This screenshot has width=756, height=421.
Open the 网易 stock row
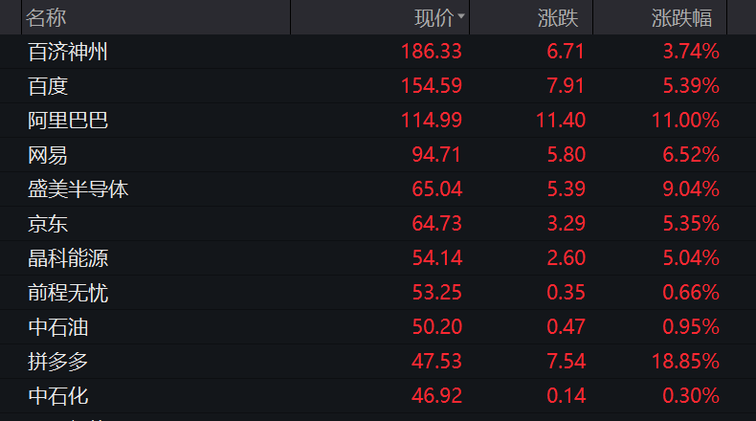[x=48, y=155]
